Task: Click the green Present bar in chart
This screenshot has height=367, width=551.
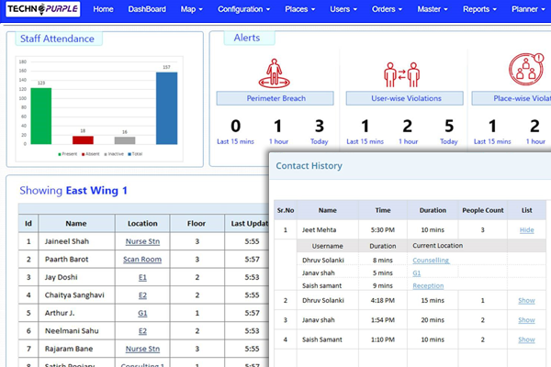Action: click(41, 116)
